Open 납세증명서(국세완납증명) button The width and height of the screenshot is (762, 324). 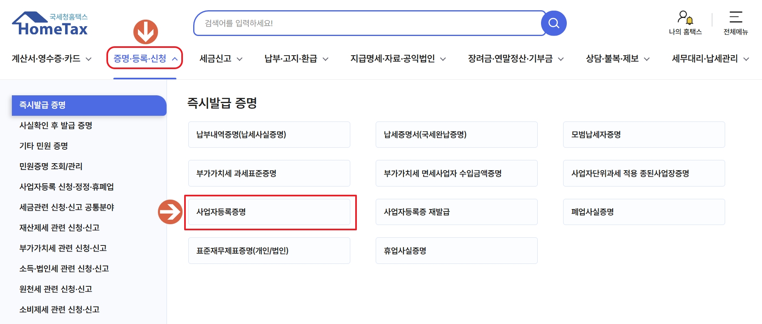[x=457, y=135]
